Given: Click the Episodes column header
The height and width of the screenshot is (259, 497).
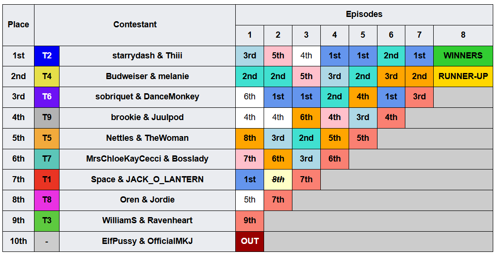Looking at the screenshot, I should point(364,15).
